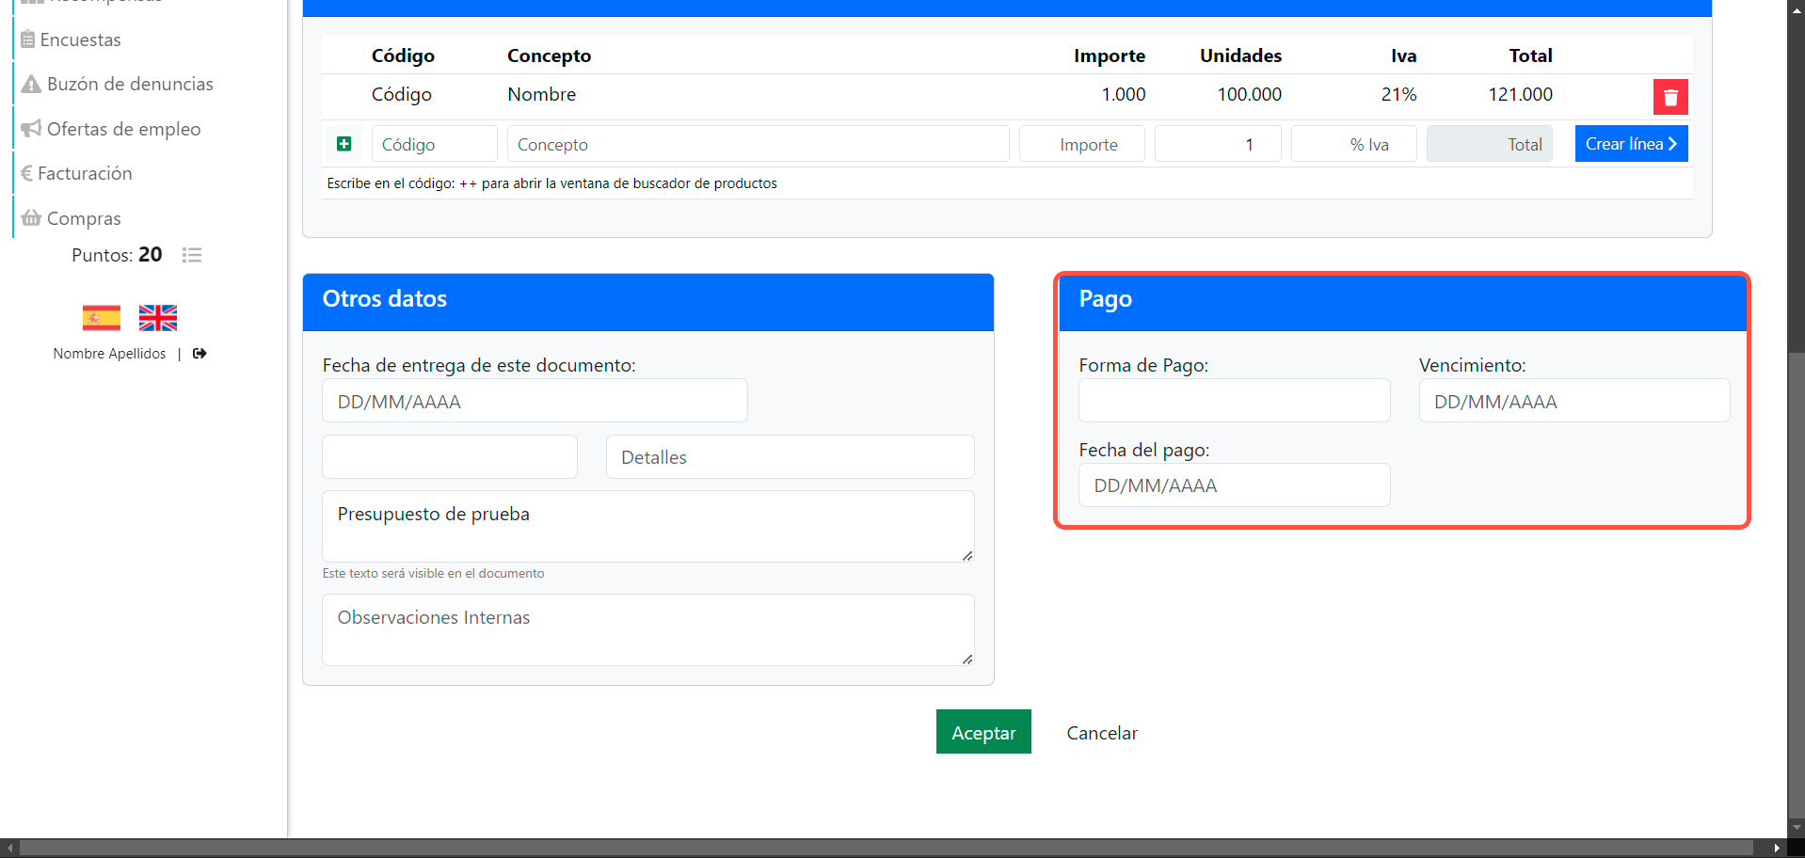
Task: Click the horizontal scrollbar right arrow
Action: coord(1777,848)
